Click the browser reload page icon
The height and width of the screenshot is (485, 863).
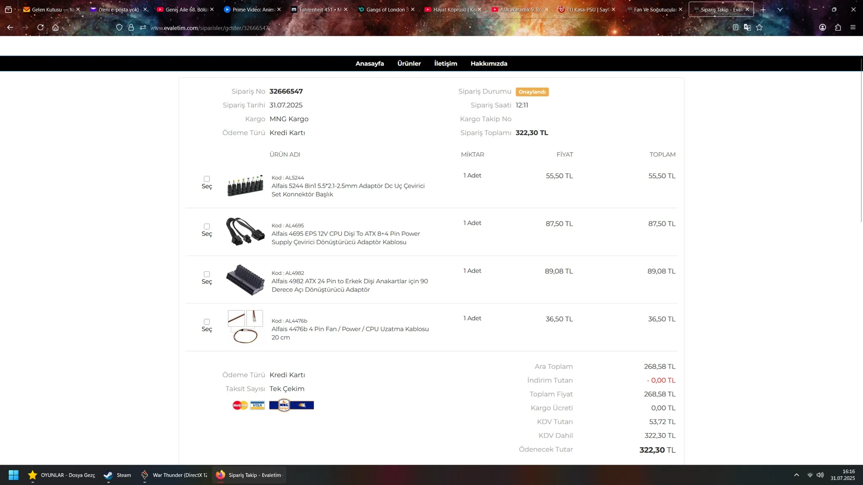(40, 27)
